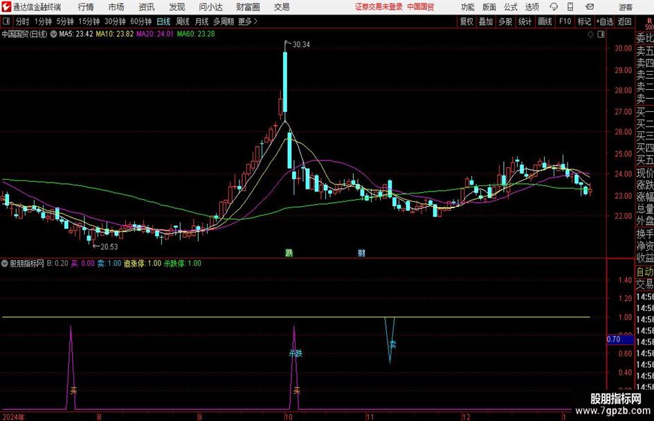The width and height of the screenshot is (654, 421).
Task: Switch to 1分钟 period
Action: tap(43, 21)
